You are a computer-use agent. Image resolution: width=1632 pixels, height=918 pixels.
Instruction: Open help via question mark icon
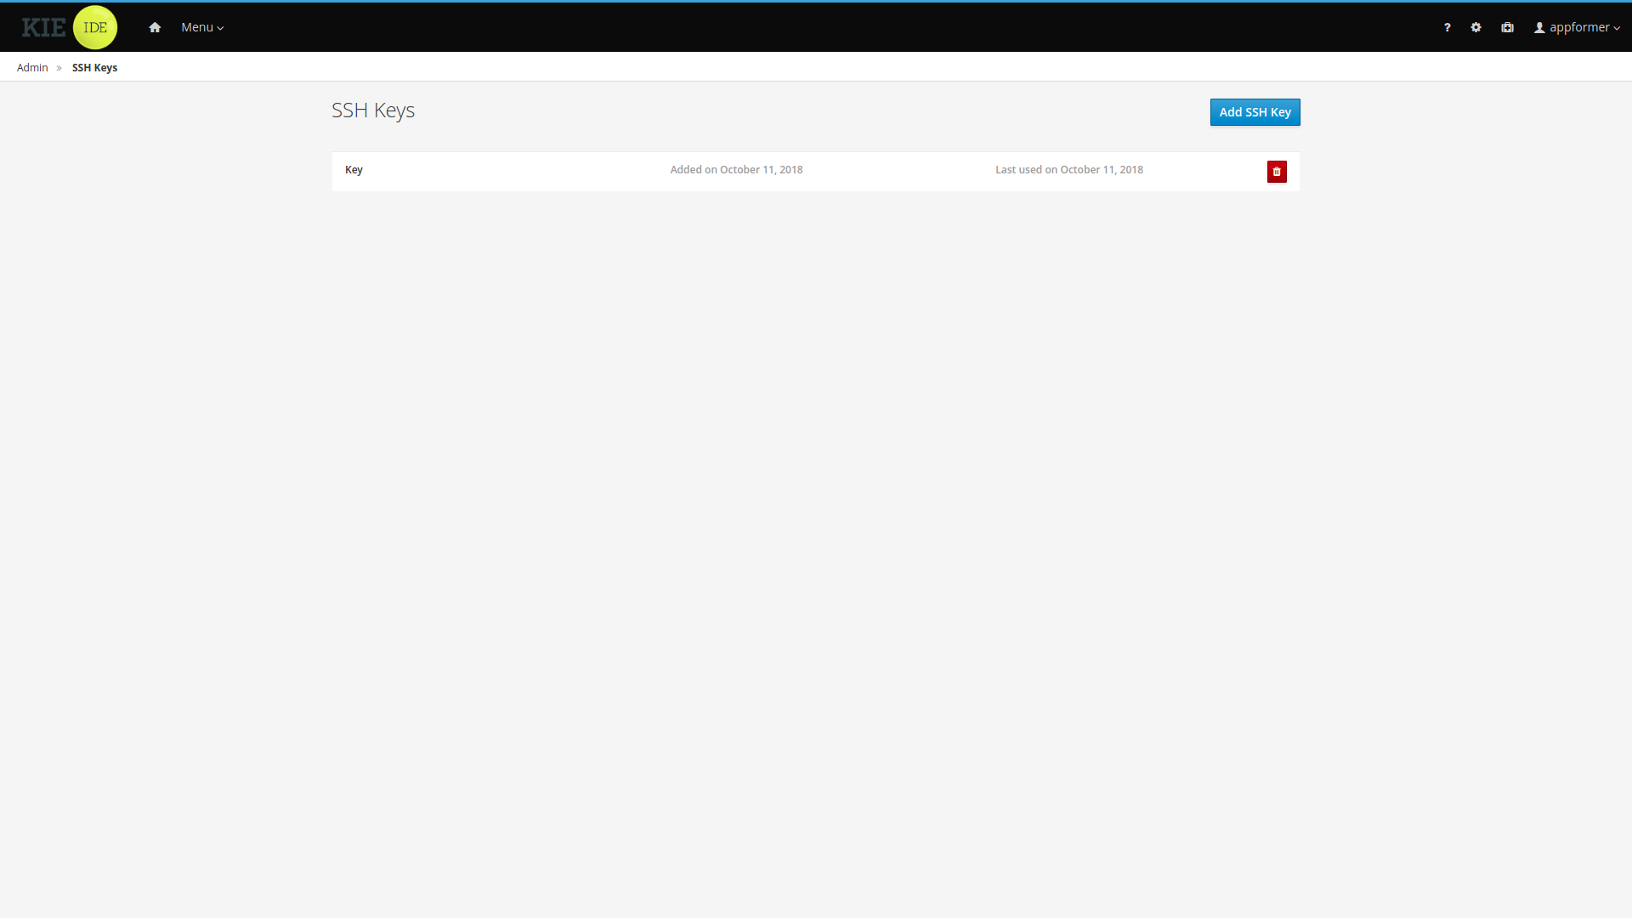1447,27
